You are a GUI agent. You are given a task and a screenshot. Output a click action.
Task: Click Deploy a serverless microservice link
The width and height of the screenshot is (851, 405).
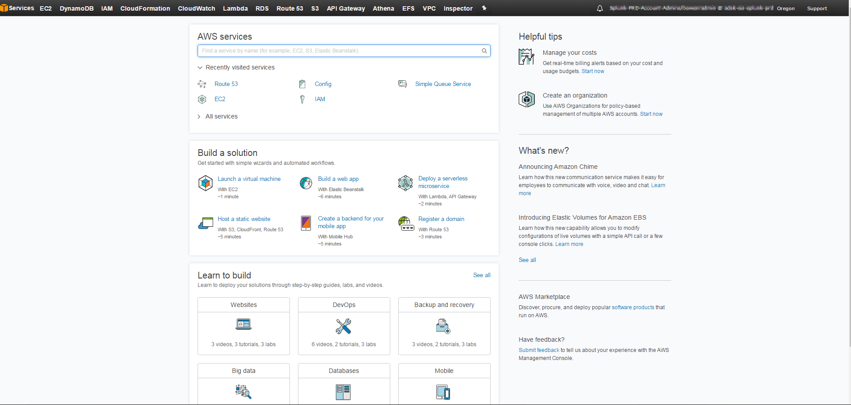coord(443,182)
